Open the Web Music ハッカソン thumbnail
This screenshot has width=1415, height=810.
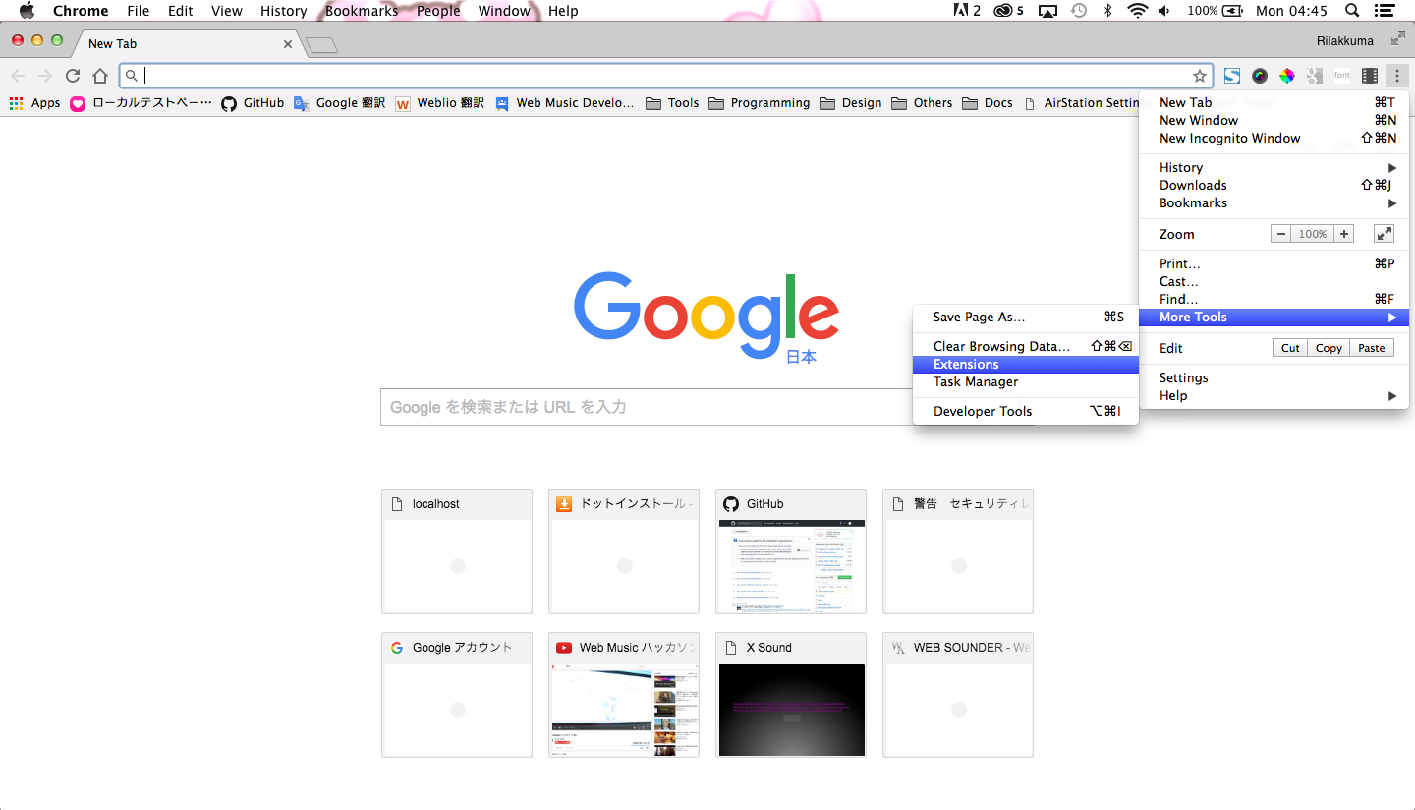pyautogui.click(x=624, y=695)
